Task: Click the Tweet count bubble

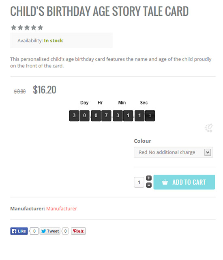Action: tap(65, 231)
